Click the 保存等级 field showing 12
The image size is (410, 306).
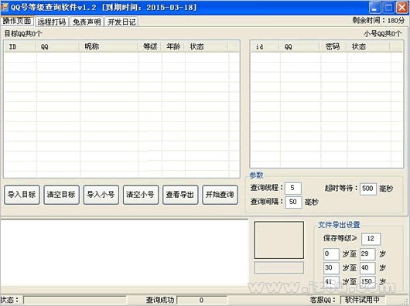(371, 239)
